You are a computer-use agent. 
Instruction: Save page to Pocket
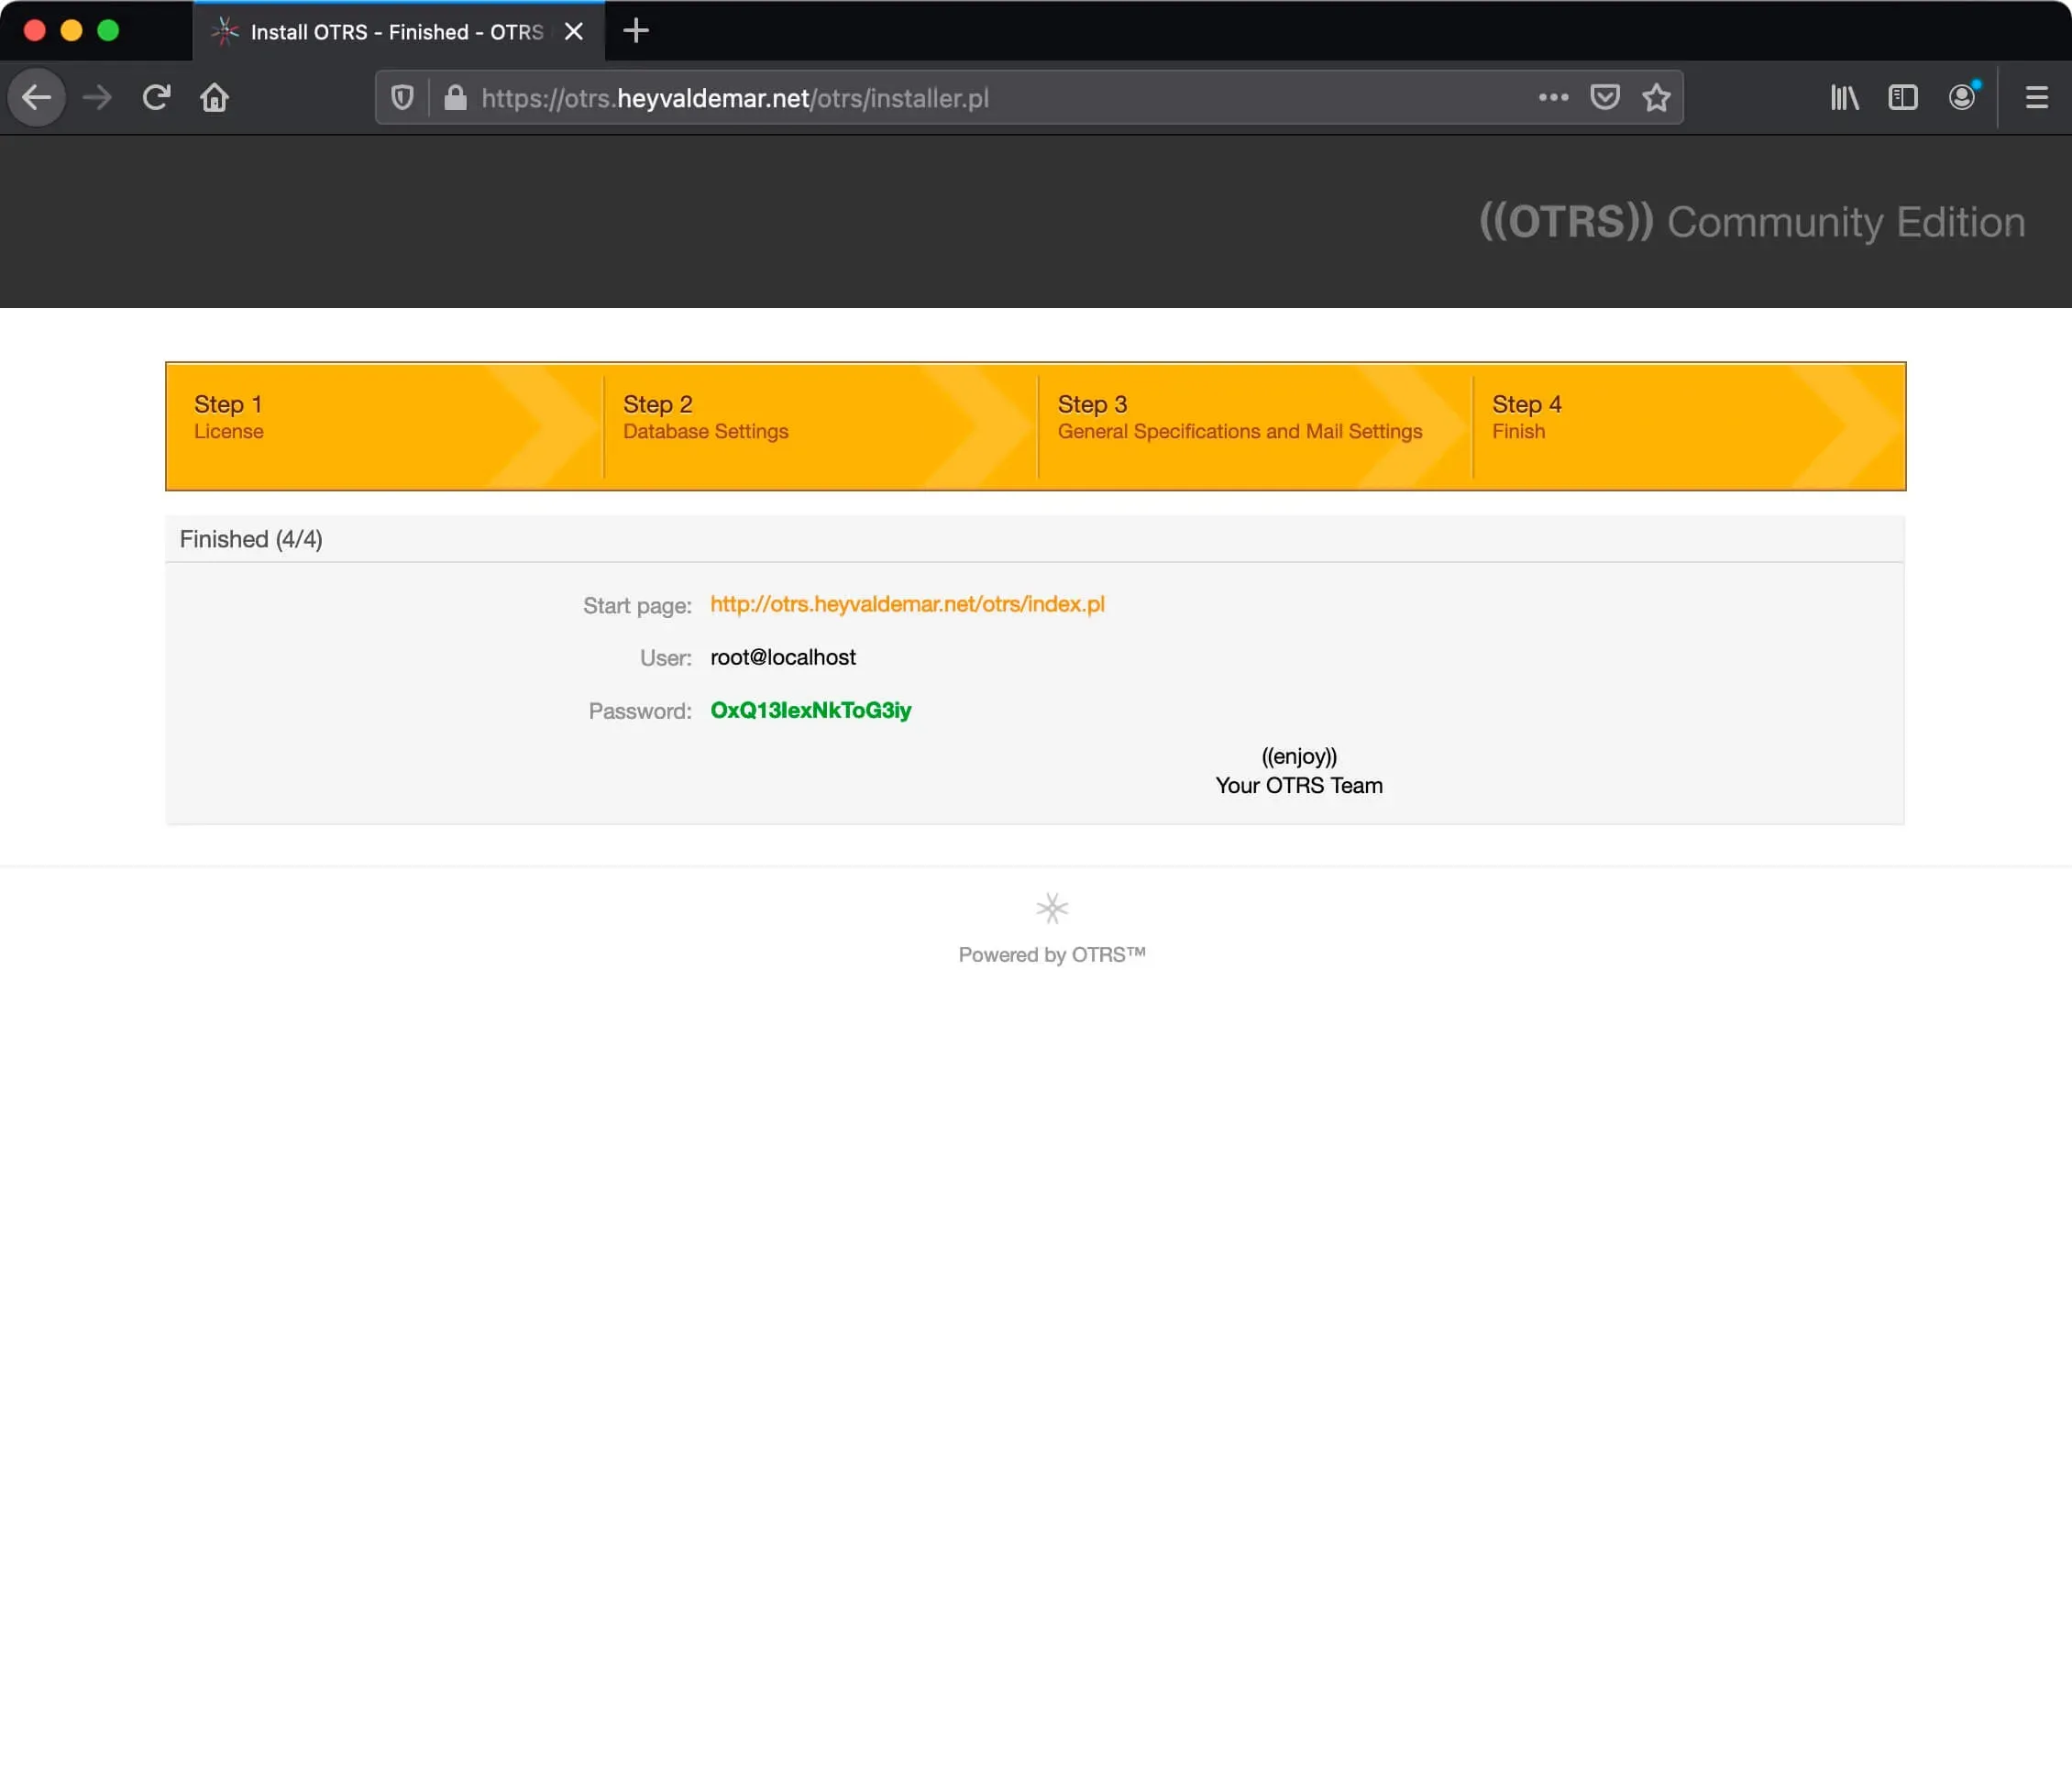tap(1605, 97)
